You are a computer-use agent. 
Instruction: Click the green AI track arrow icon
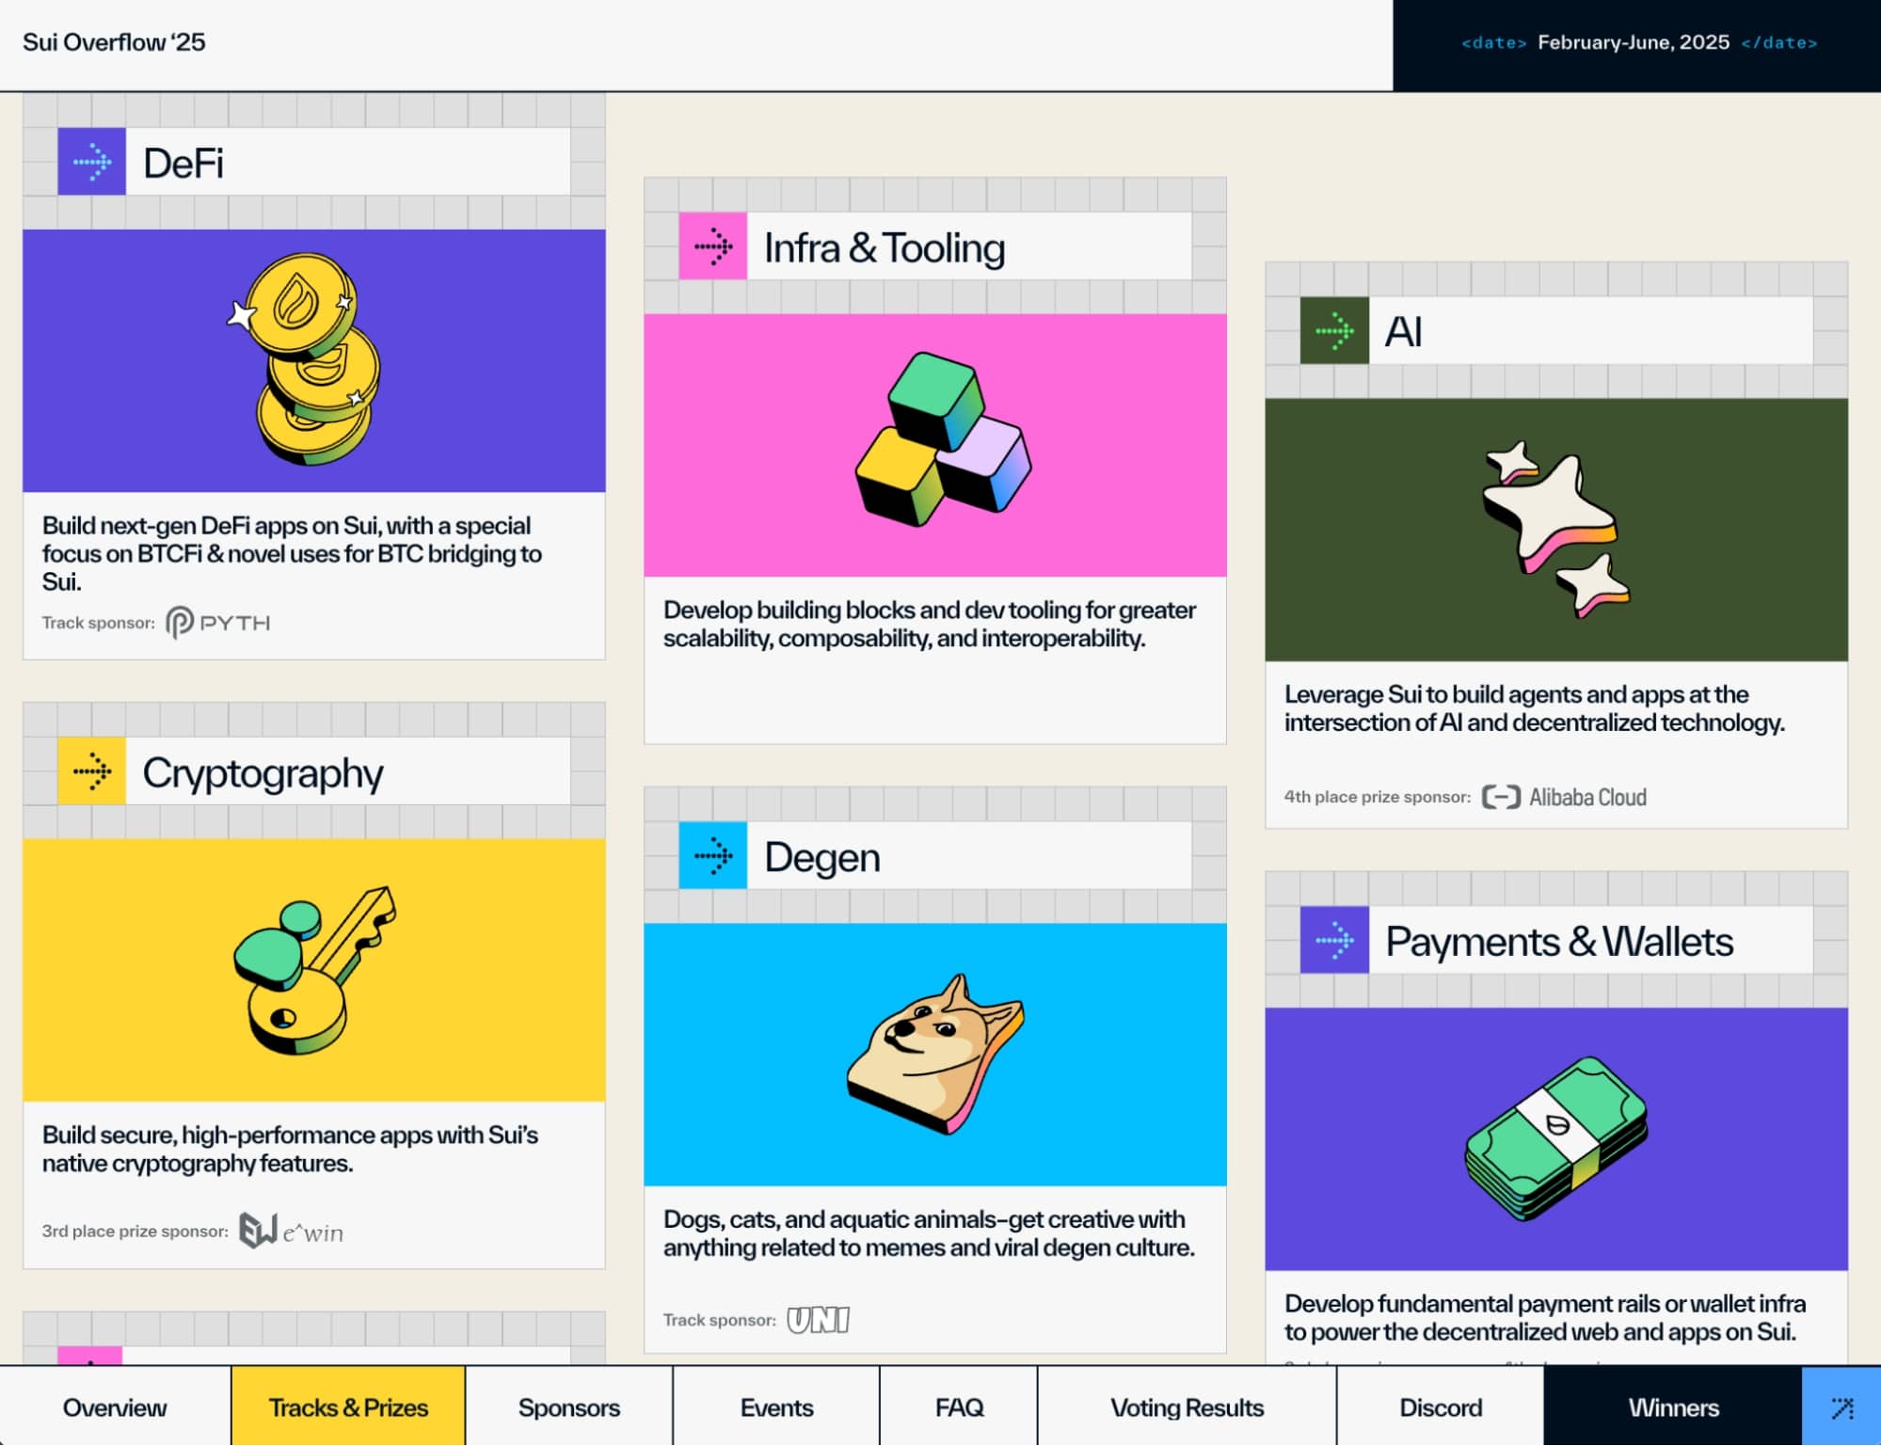(1333, 331)
